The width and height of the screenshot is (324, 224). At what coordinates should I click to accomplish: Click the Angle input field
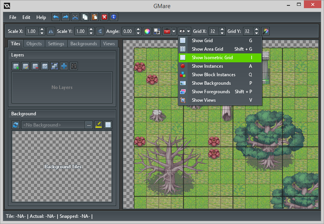(x=129, y=31)
